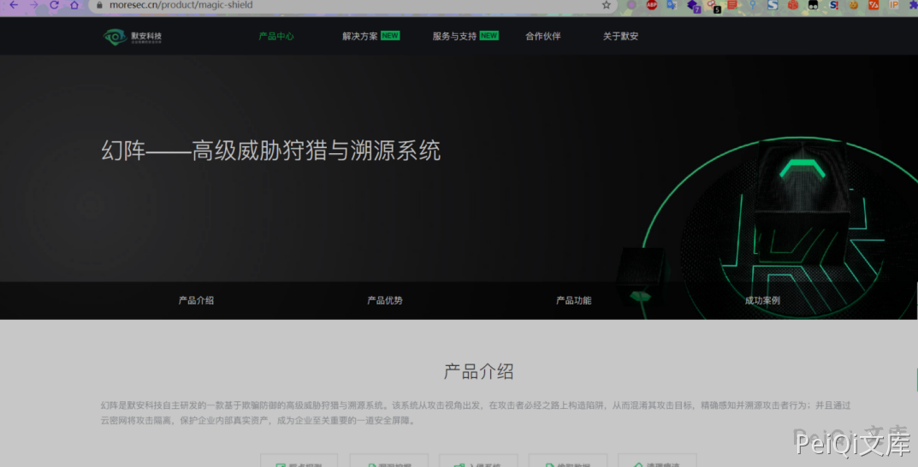Image resolution: width=918 pixels, height=467 pixels.
Task: Bookmark this page with star icon
Action: pyautogui.click(x=607, y=5)
